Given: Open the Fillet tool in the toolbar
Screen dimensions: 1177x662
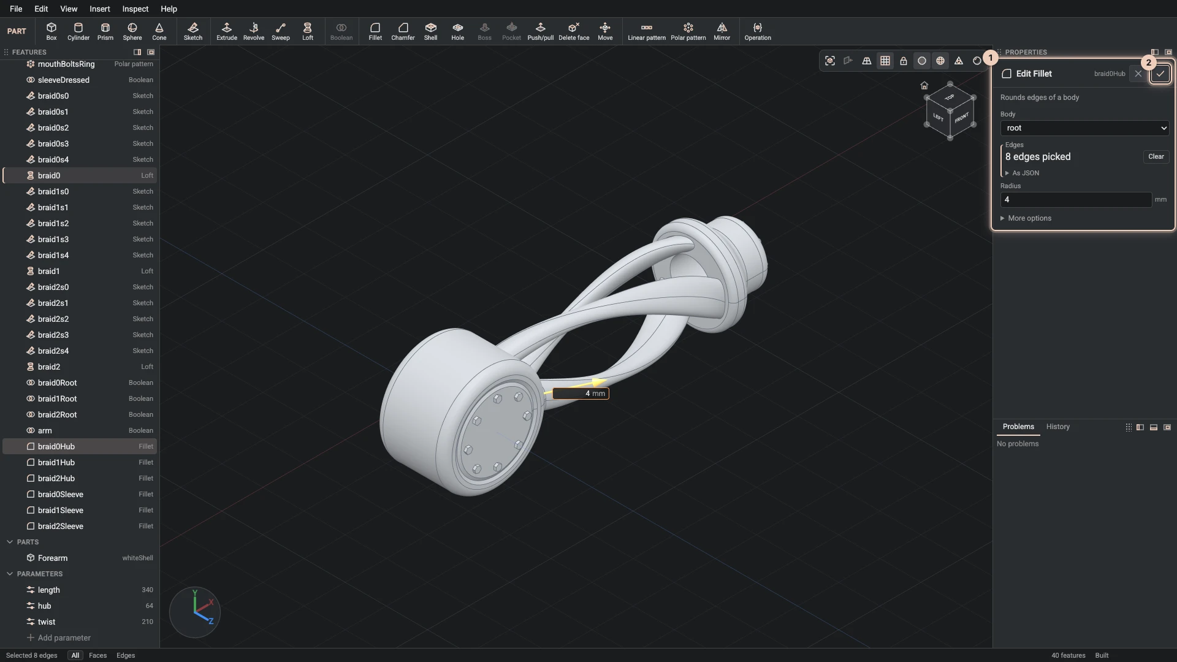Looking at the screenshot, I should [x=375, y=31].
